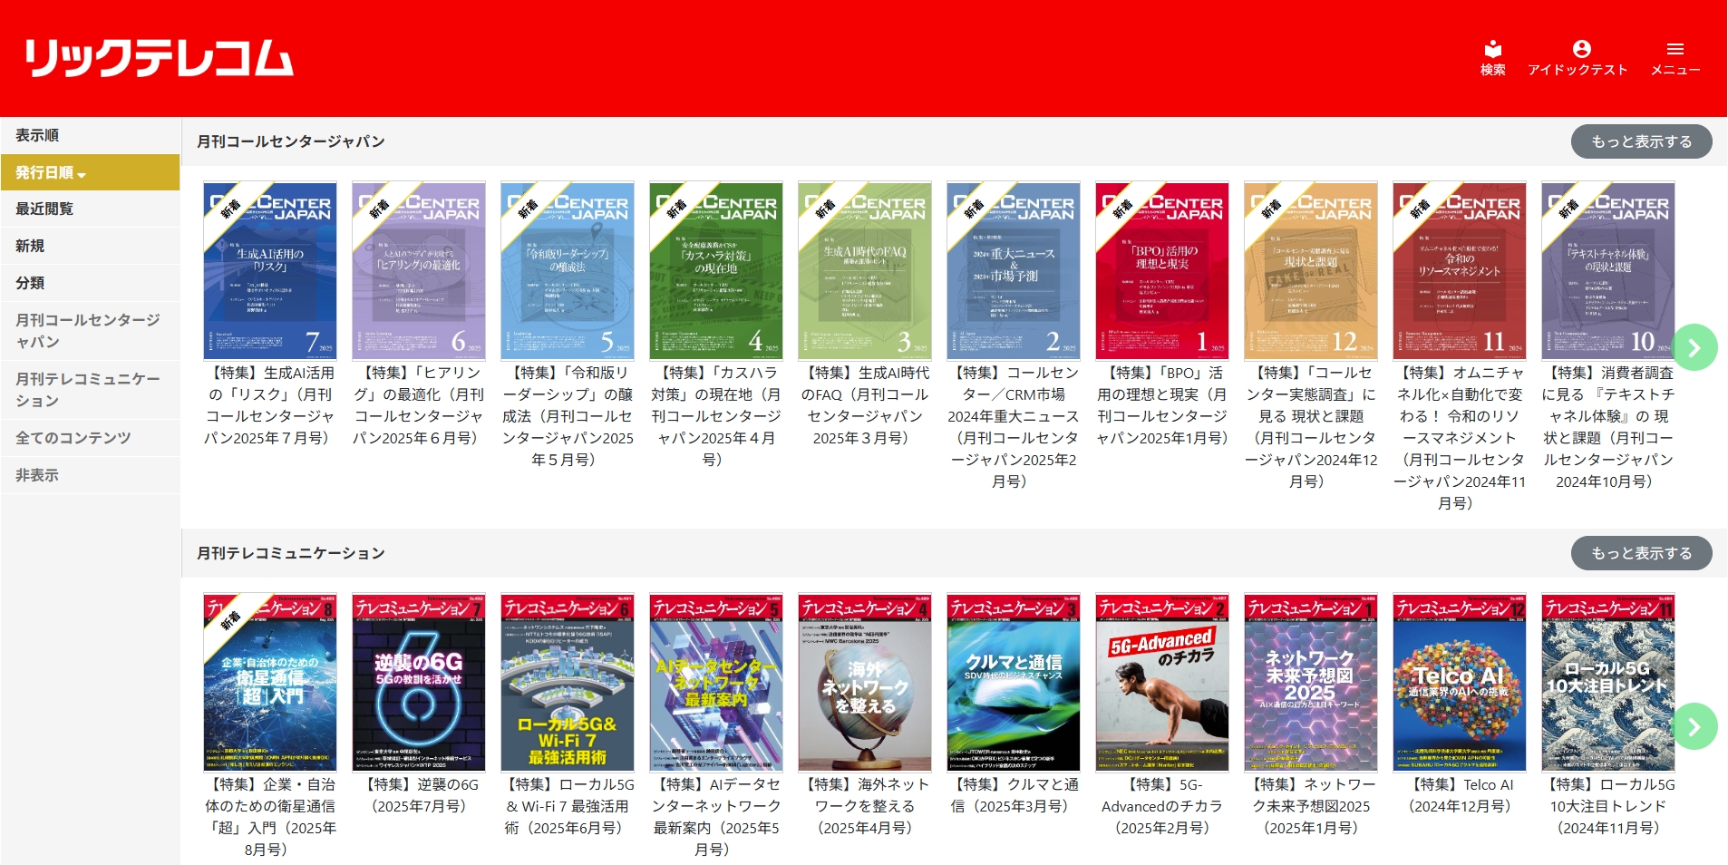
Task: Open the ローカル5G& Wi-Fi 7 magazine cover
Action: coord(568,683)
